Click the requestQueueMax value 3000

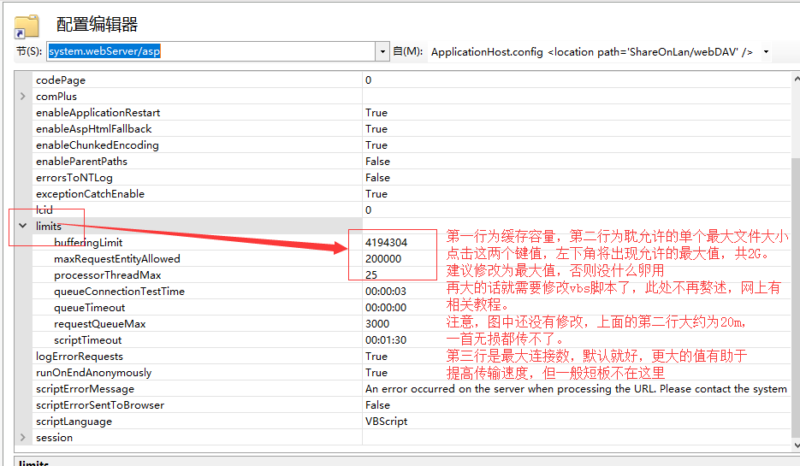point(377,324)
